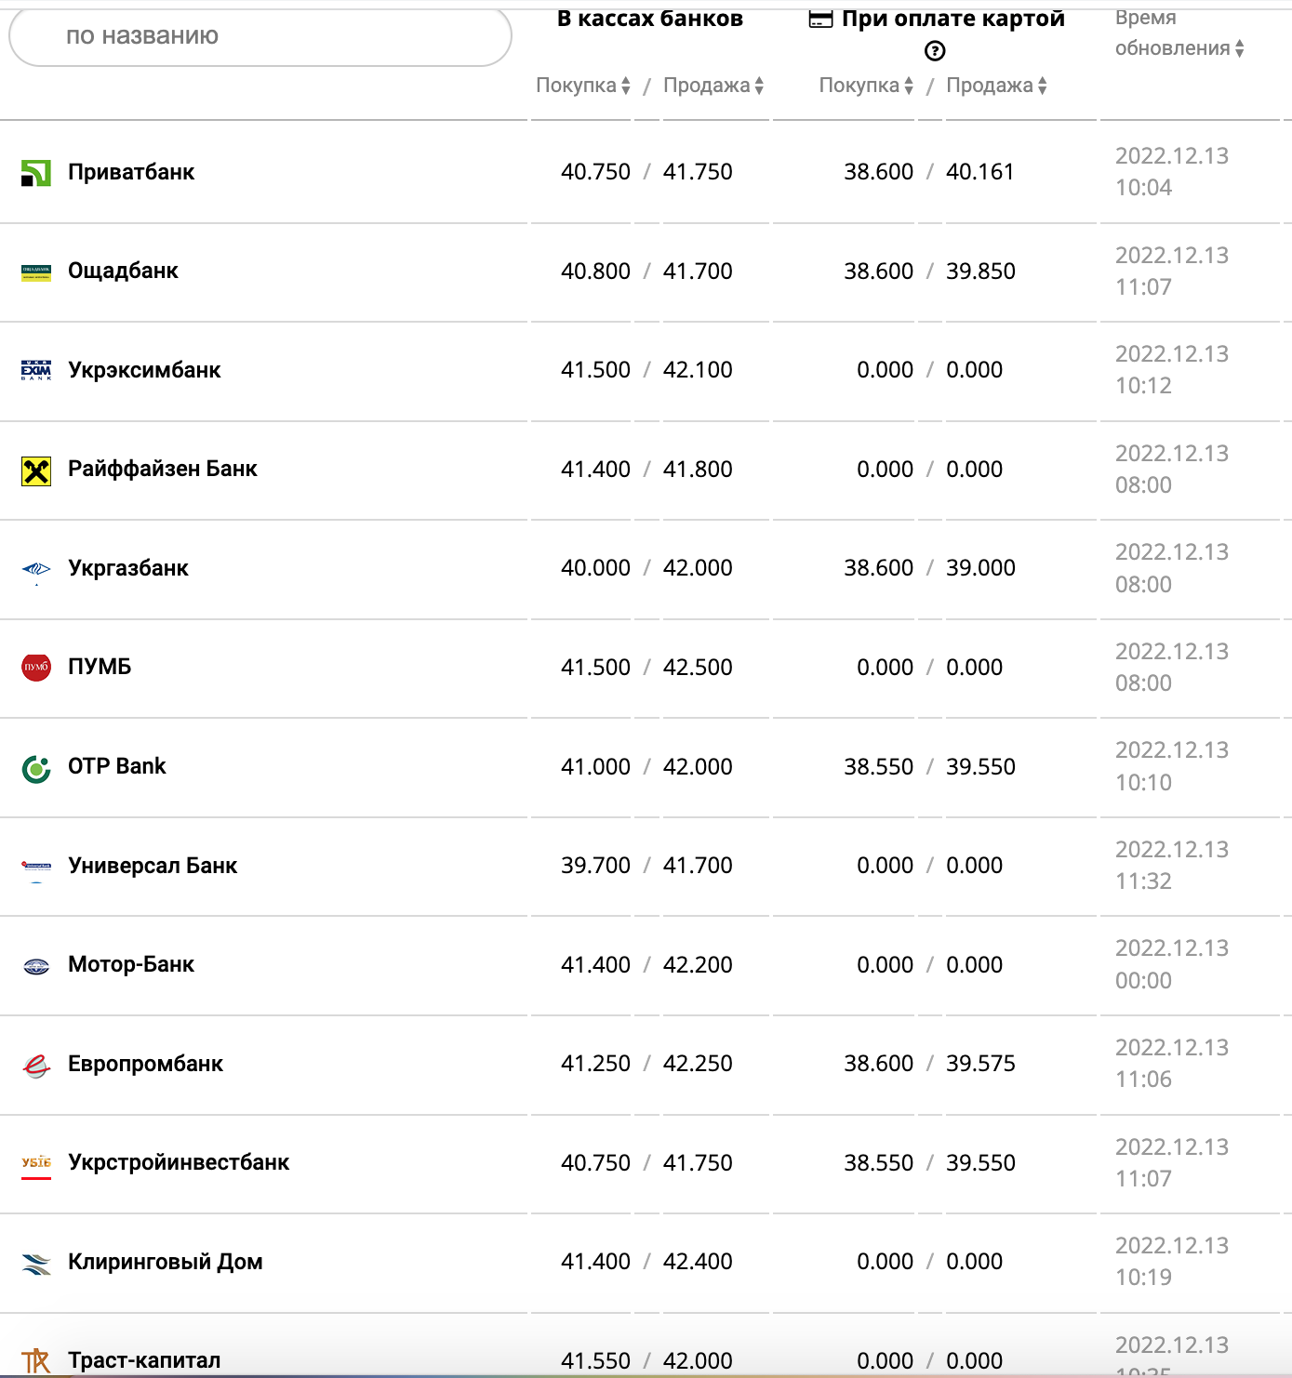Screen dimensions: 1292x1378
Task: Open the Клиринговый Дом link
Action: (x=166, y=1262)
